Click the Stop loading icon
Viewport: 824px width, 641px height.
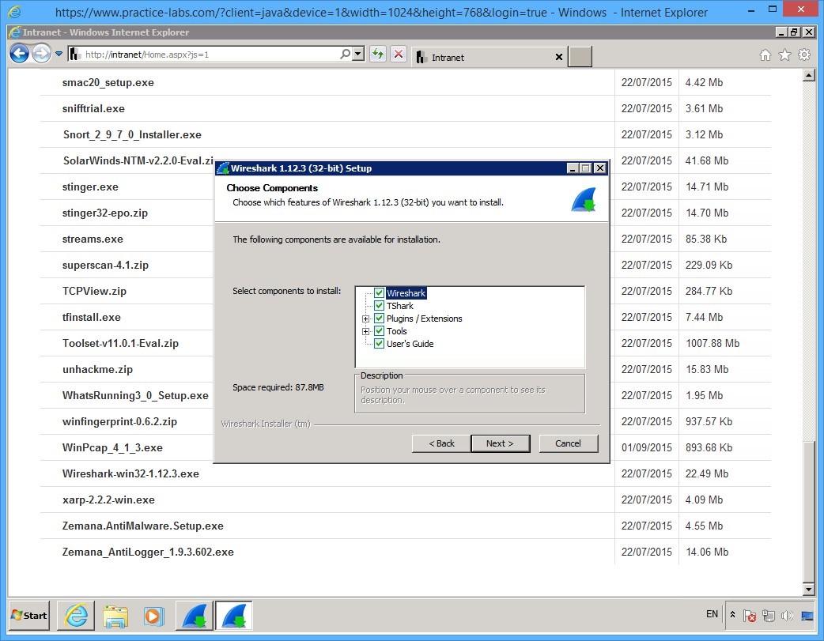[399, 54]
